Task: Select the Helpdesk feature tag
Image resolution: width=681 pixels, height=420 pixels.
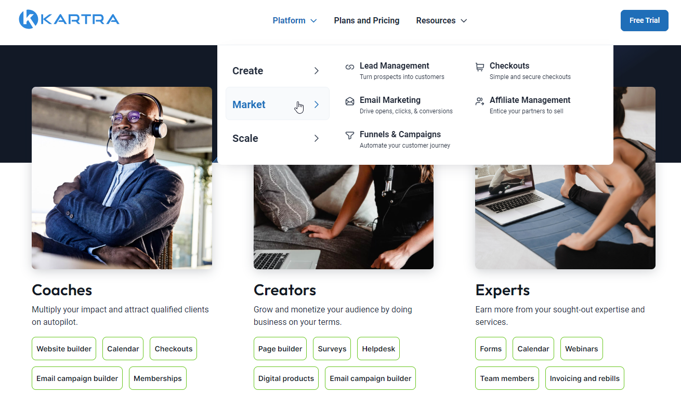Action: point(378,349)
